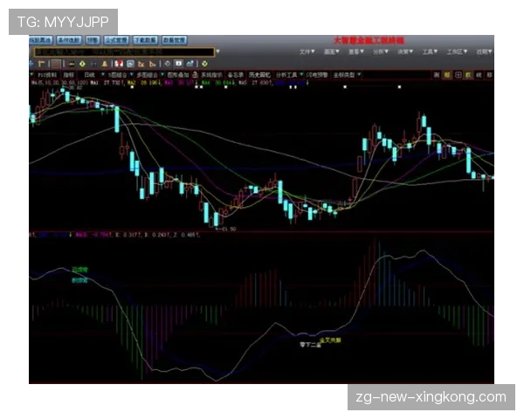Expand the 多图组合 dropdown

coord(162,75)
